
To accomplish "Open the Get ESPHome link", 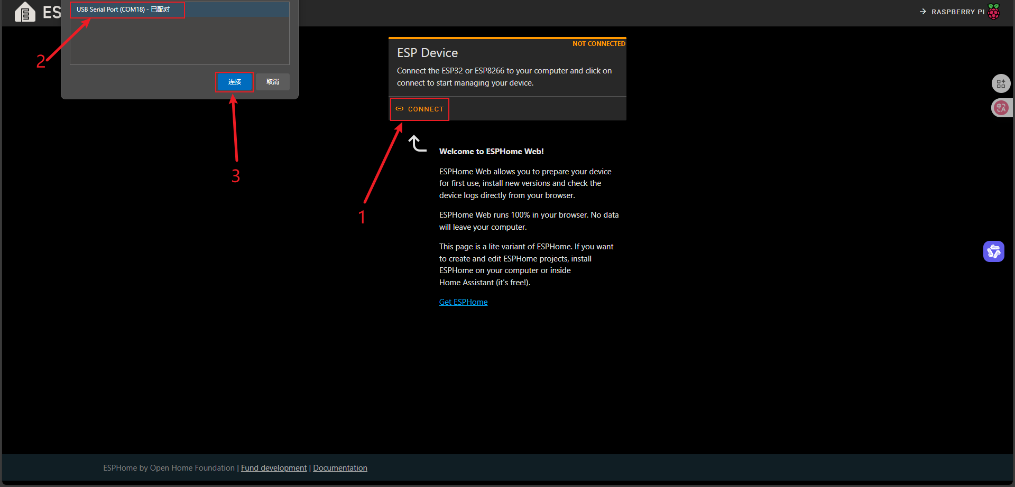I will click(x=463, y=302).
